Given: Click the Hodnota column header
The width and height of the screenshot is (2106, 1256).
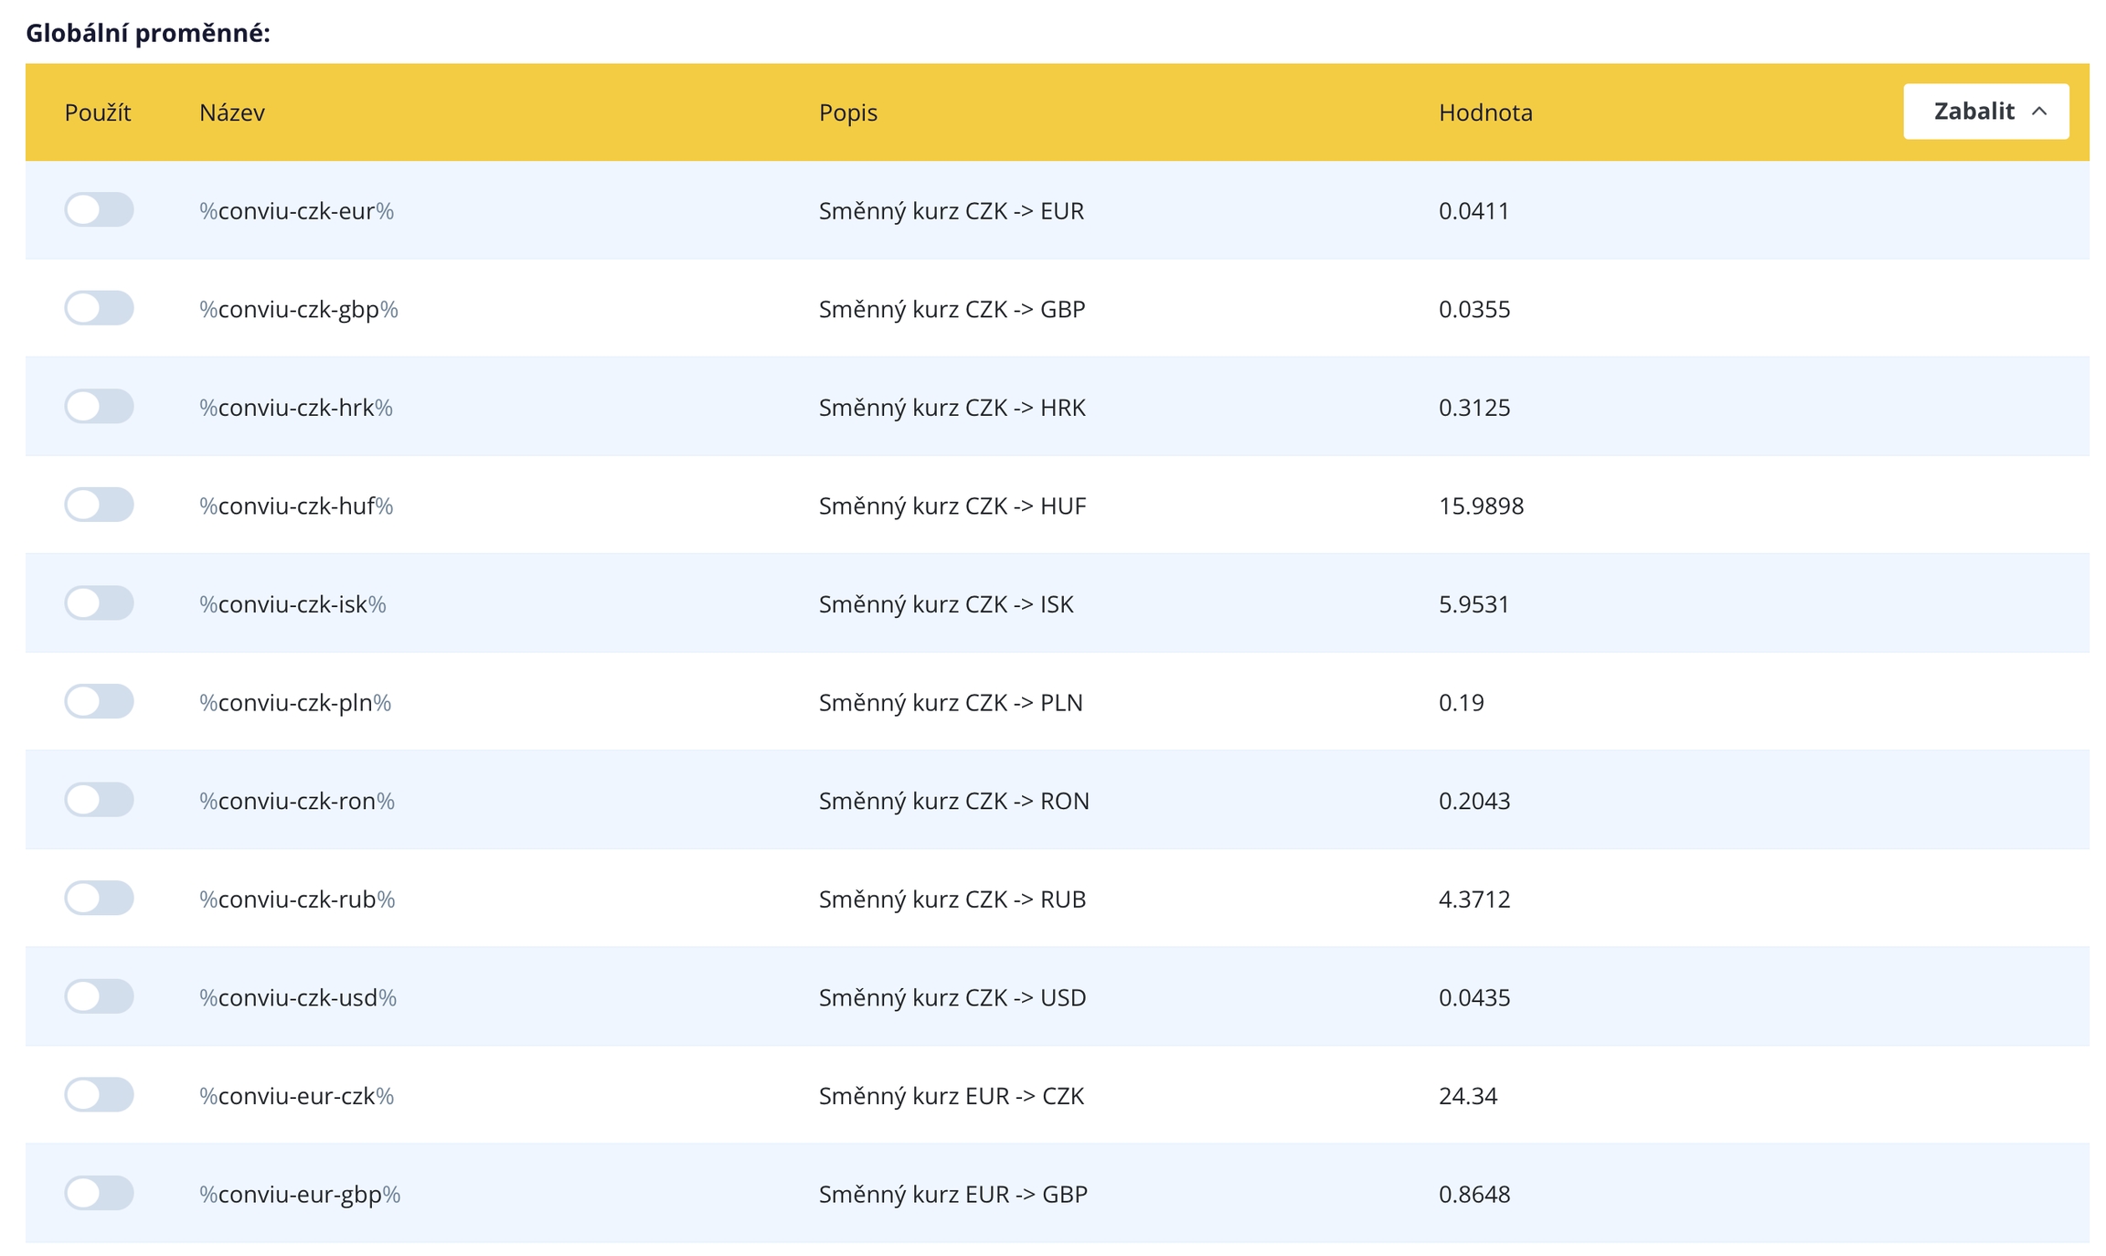Looking at the screenshot, I should [1484, 112].
